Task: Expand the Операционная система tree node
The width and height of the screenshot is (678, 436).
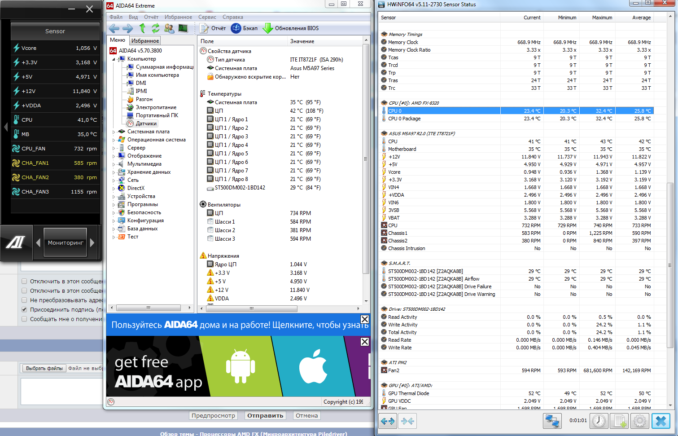Action: 114,140
